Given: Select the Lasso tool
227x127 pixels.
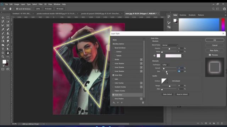Looking at the screenshot, I should [x=3, y=22].
